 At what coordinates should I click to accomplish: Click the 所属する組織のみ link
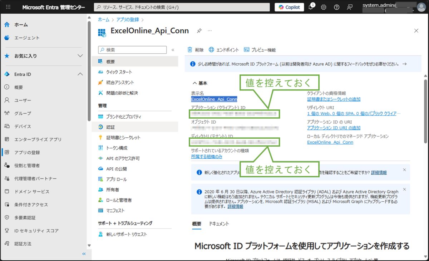(x=207, y=157)
